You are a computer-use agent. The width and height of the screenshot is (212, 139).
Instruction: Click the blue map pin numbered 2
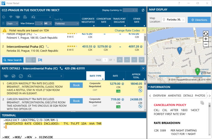coord(180,50)
